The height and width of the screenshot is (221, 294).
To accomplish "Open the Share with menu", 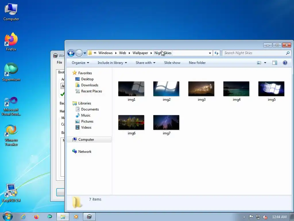I will [x=146, y=63].
